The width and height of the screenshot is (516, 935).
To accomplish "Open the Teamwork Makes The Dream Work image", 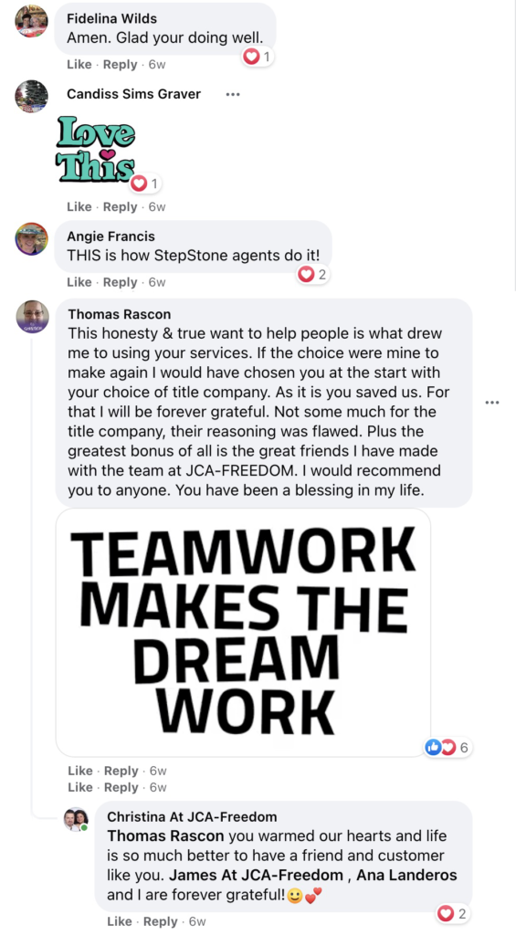I will tap(243, 633).
